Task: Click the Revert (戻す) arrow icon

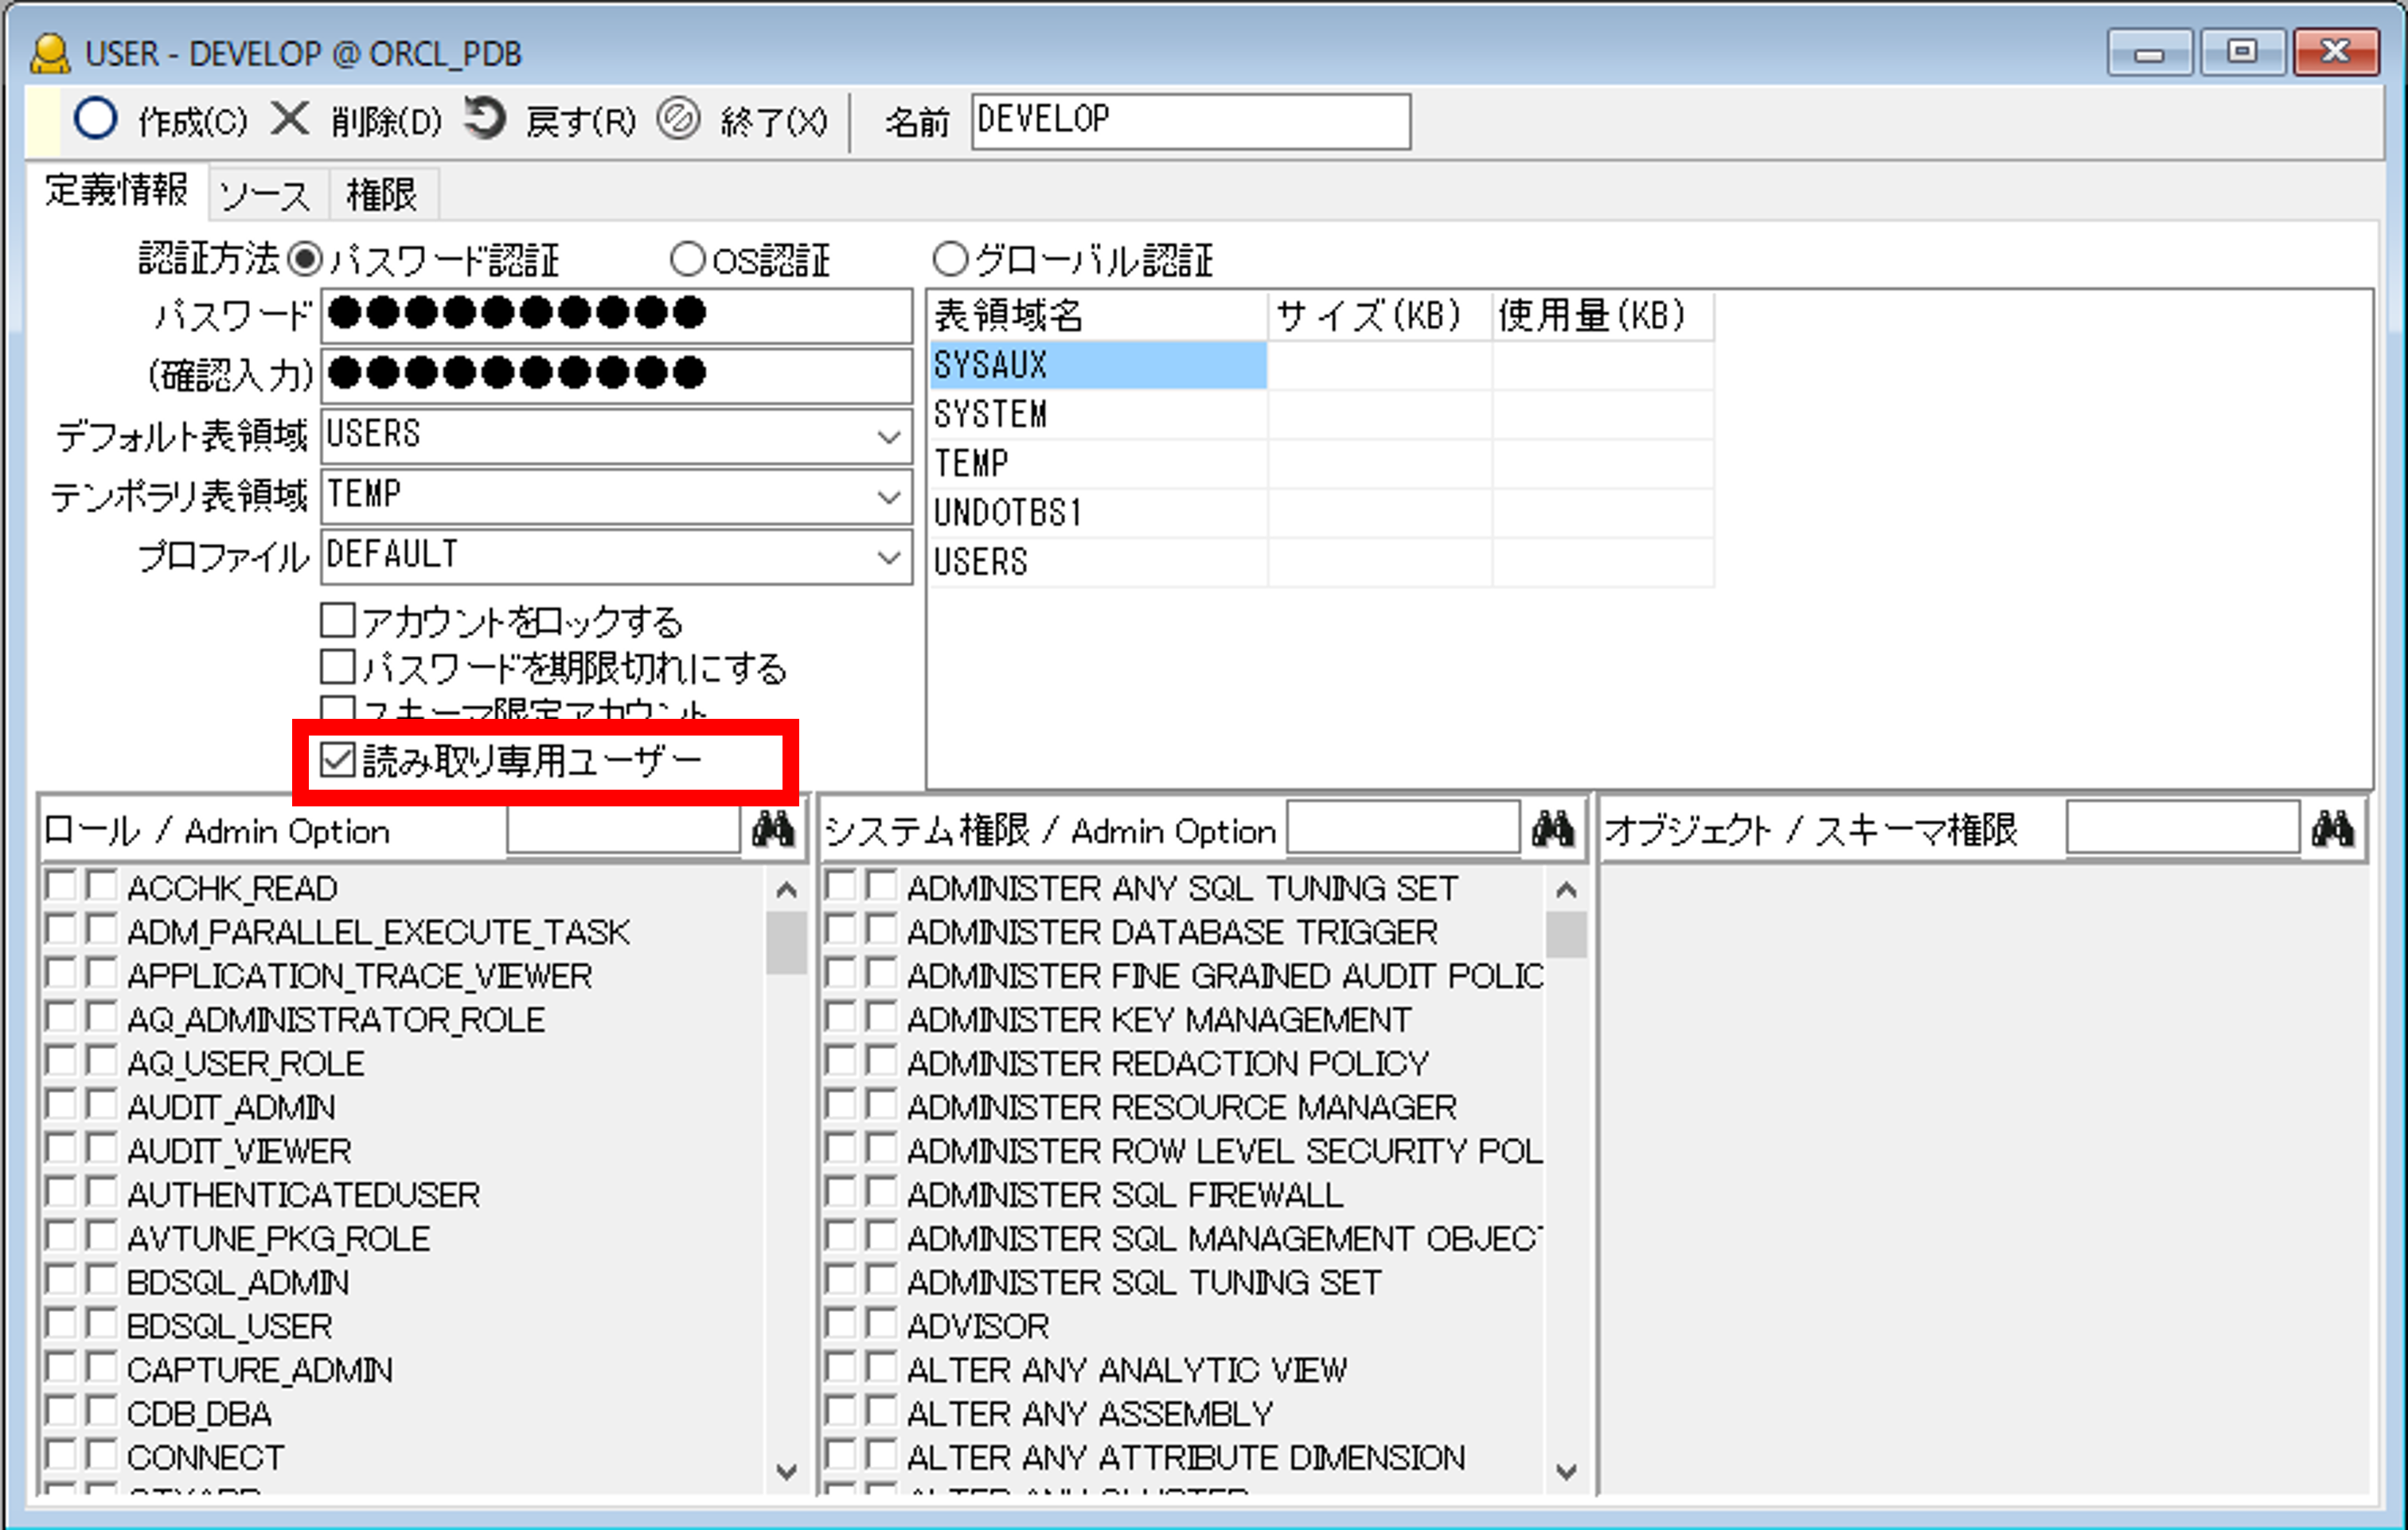Action: [x=486, y=119]
